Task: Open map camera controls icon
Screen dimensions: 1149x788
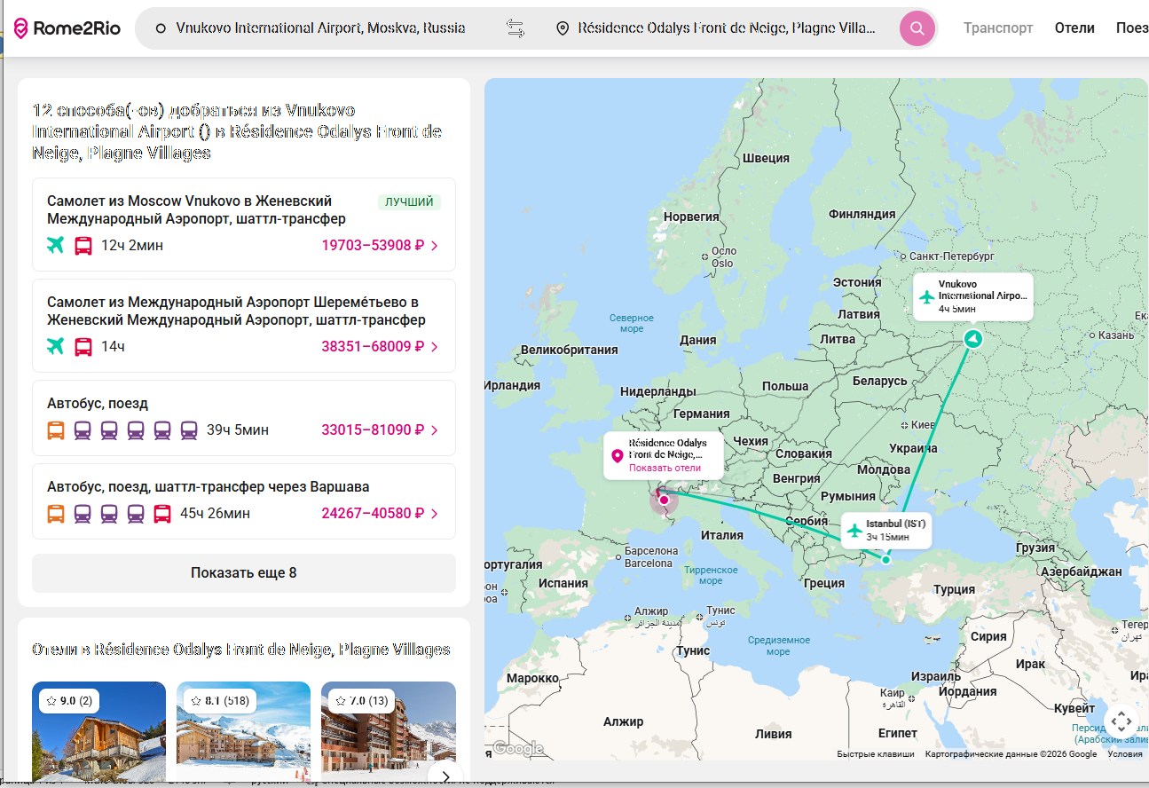Action: [x=1121, y=721]
